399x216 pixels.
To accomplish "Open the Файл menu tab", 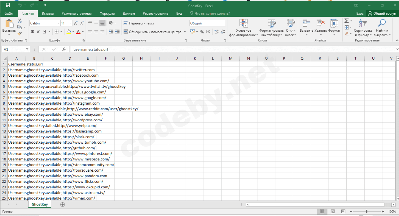I will pyautogui.click(x=9, y=14).
